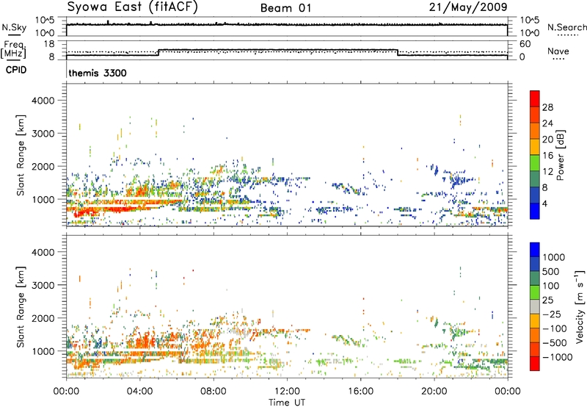This screenshot has width=587, height=407.
Task: Click the "16:00" time axis label
Action: tap(360, 392)
